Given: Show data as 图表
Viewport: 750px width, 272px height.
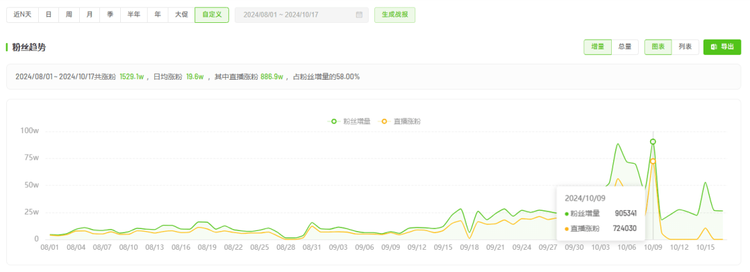Looking at the screenshot, I should pos(658,47).
